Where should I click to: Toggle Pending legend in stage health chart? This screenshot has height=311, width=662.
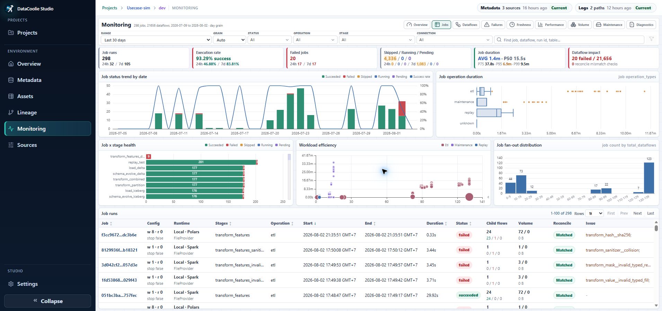tap(283, 145)
